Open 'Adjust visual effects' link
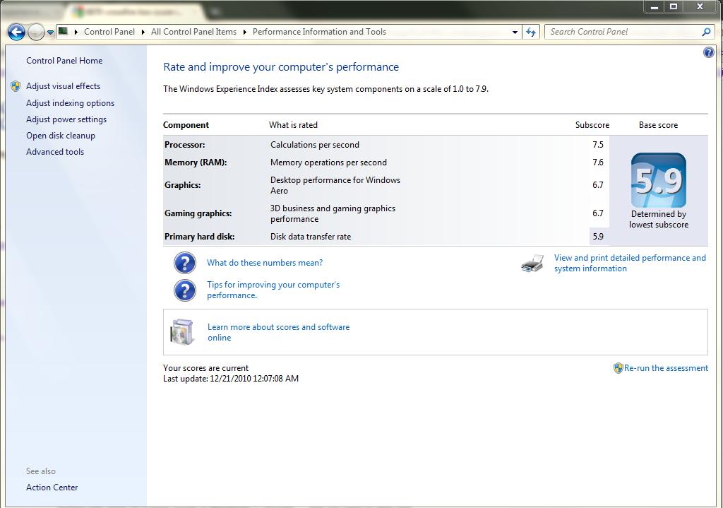This screenshot has height=508, width=723. point(63,86)
